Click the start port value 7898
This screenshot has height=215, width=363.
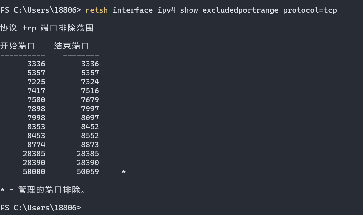click(x=36, y=109)
